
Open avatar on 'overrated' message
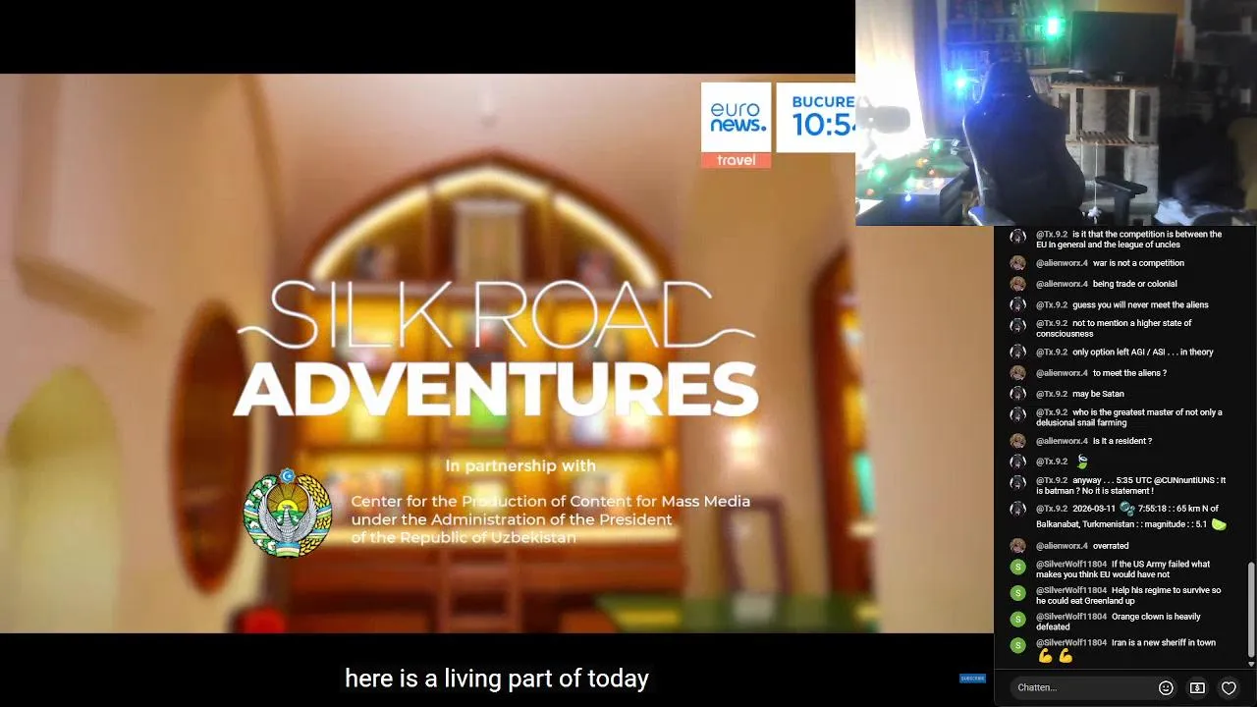coord(1017,546)
